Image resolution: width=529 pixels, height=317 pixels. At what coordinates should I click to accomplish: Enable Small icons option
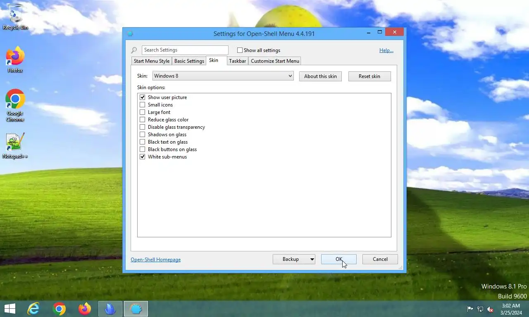[143, 105]
